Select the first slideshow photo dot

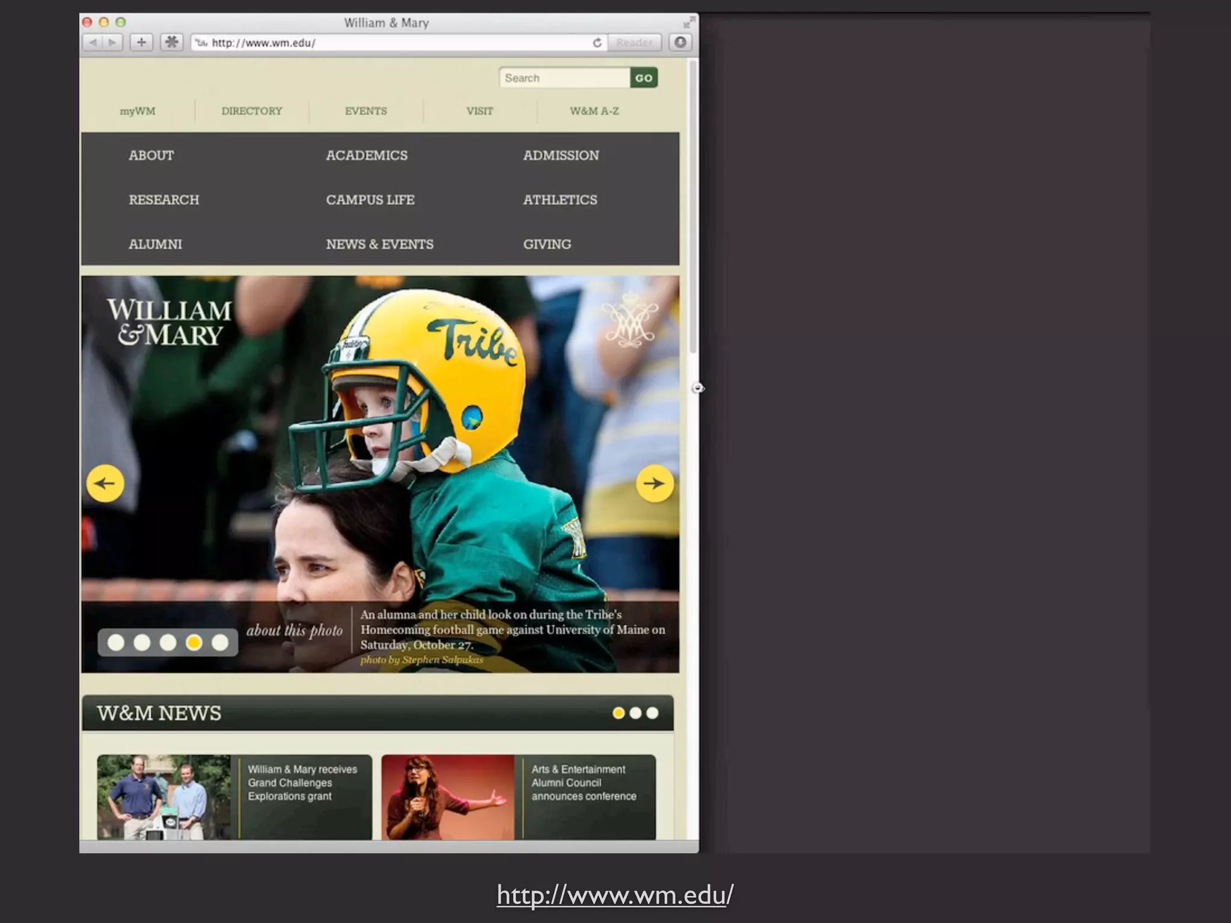tap(116, 642)
